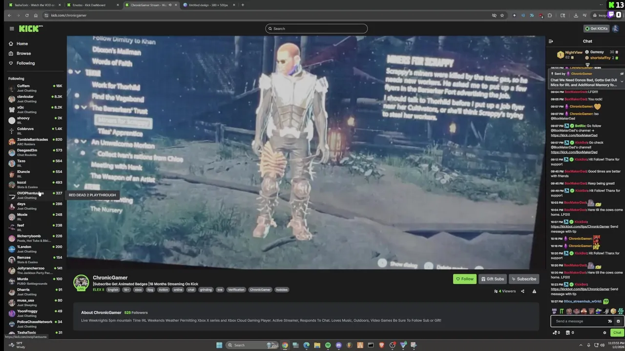Click NightView in gift leaderboard
Screen dimensions: 625x351
pos(573,52)
